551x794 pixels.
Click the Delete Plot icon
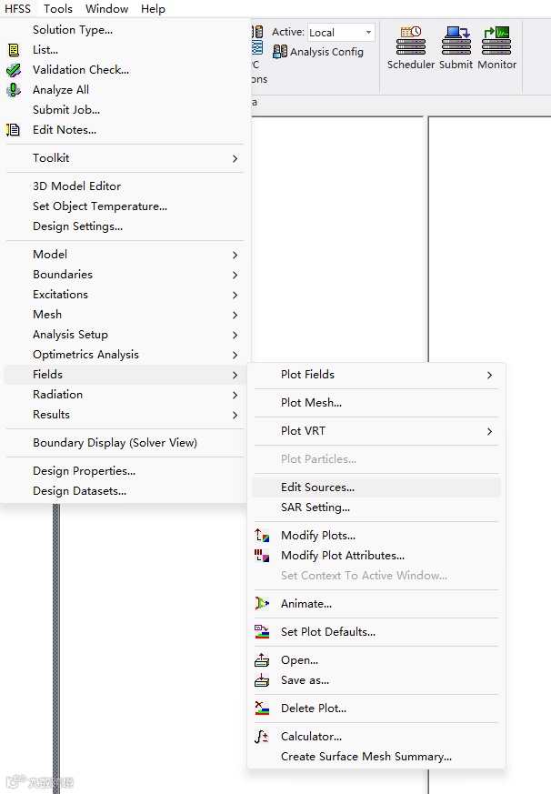point(262,708)
